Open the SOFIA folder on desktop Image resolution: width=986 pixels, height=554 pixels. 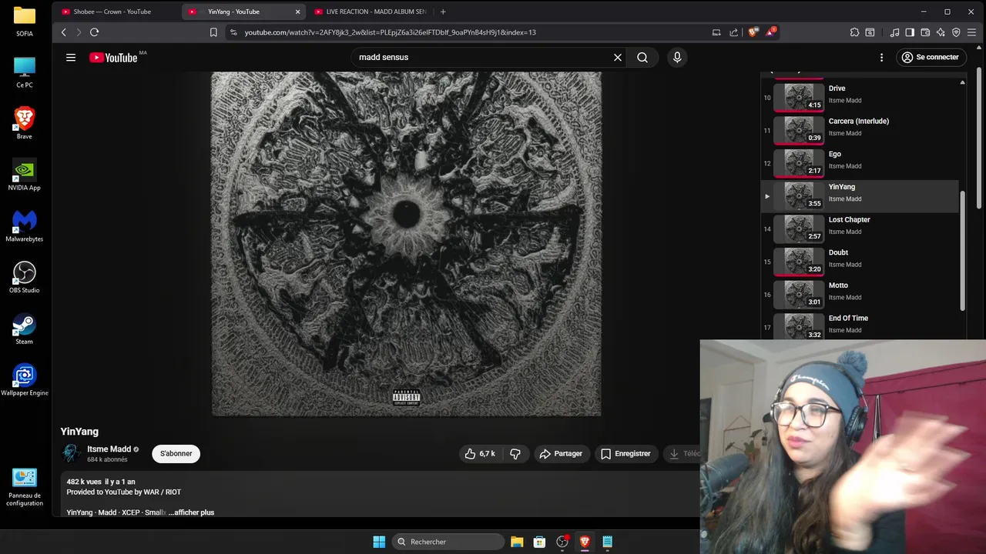pos(25,21)
